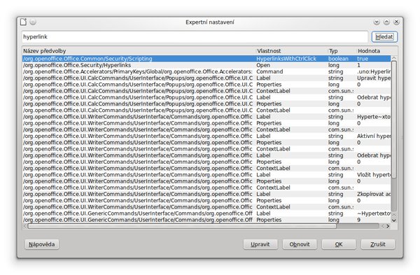Click HyperlinksWithCtrlClick property cell

[286, 59]
